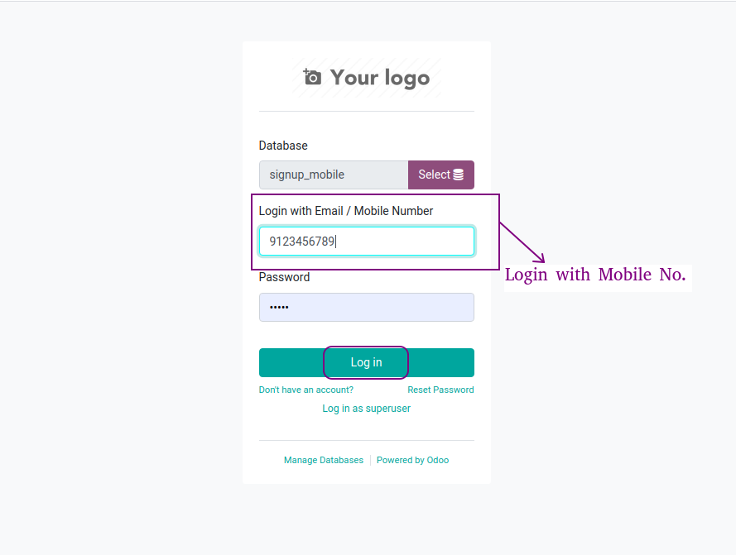Choose 'Log in as superuser' link

tap(367, 409)
